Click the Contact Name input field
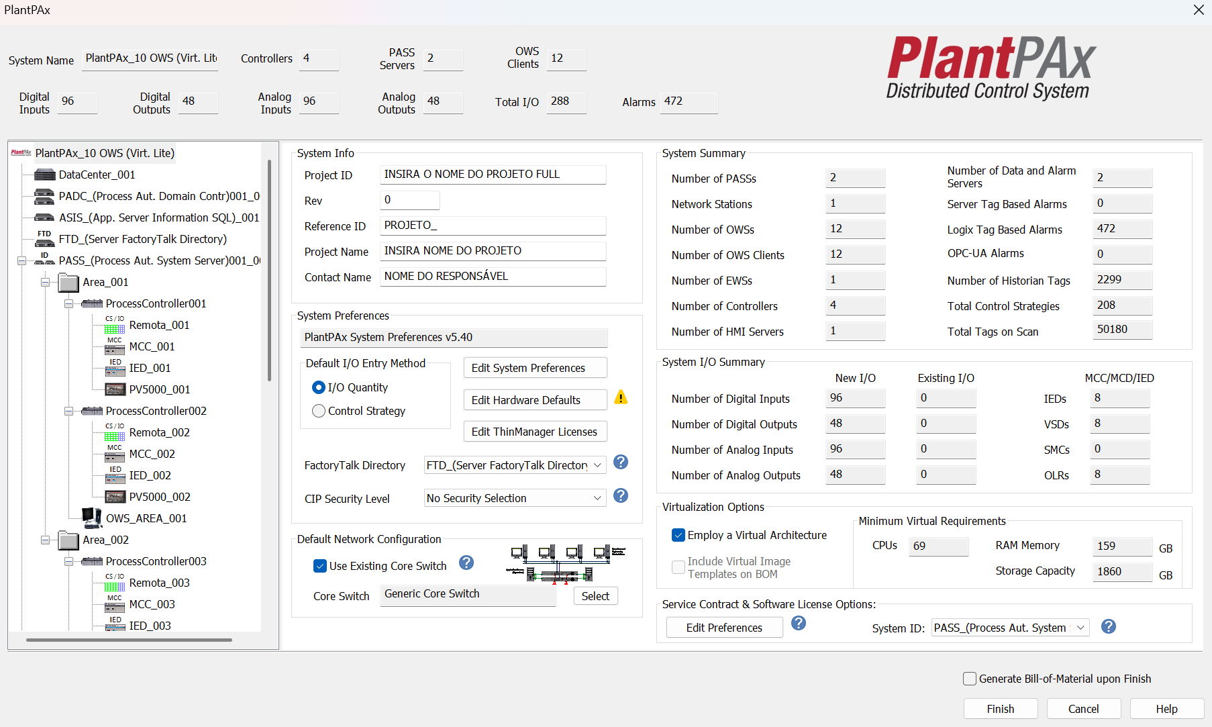The height and width of the screenshot is (727, 1212). click(493, 277)
